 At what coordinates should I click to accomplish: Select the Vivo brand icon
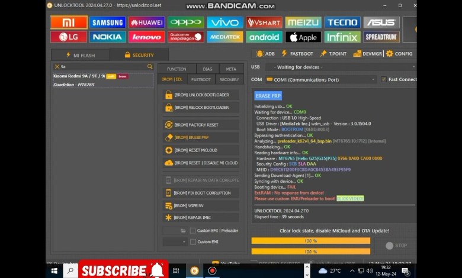[x=225, y=22]
